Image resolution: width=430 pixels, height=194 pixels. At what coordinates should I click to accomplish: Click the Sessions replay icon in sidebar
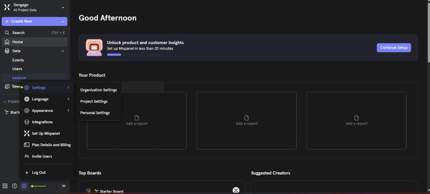click(7, 87)
